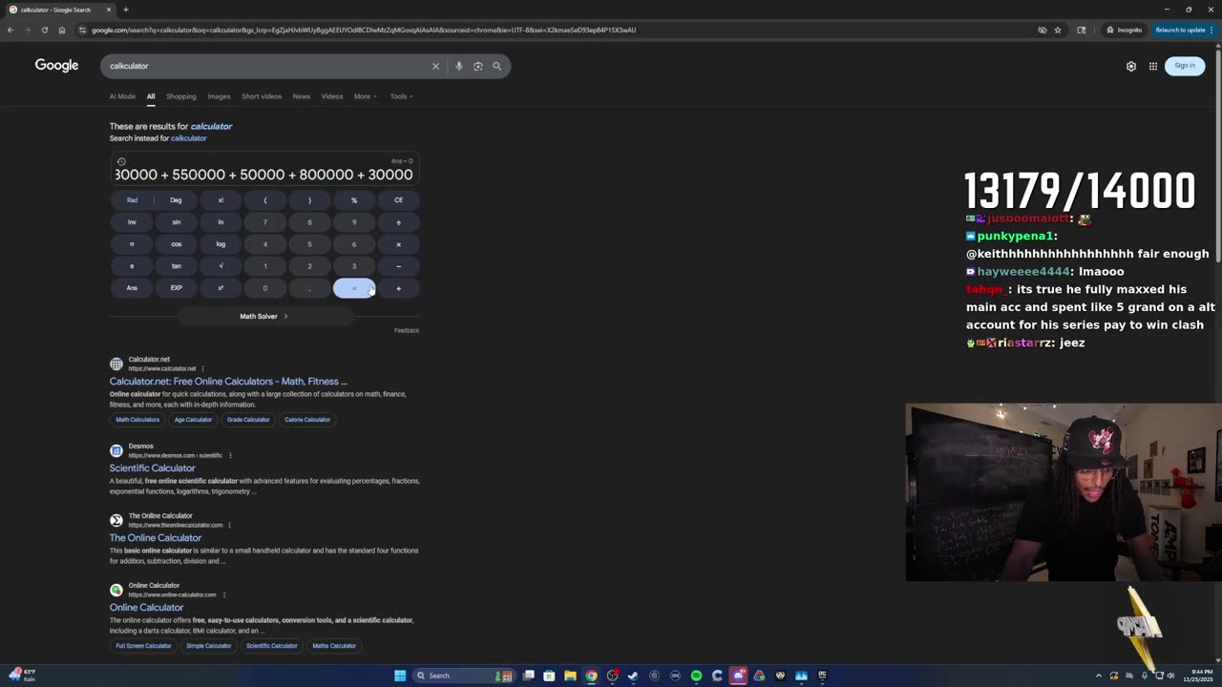Viewport: 1222px width, 687px height.
Task: Click the Google search input field
Action: point(267,66)
